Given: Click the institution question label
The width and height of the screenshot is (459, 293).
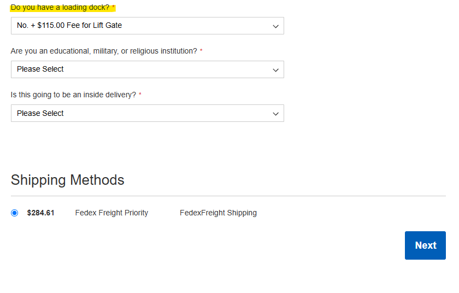Looking at the screenshot, I should (x=104, y=51).
